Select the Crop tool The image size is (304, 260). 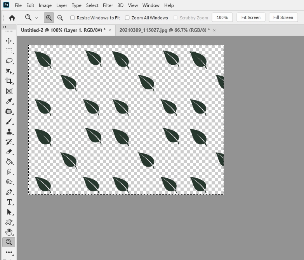(x=9, y=81)
